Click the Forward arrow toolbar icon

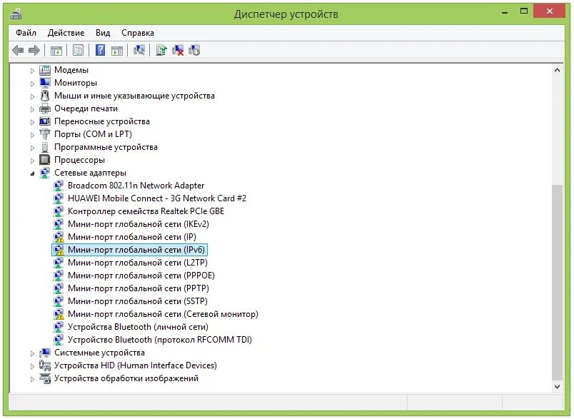tap(34, 50)
